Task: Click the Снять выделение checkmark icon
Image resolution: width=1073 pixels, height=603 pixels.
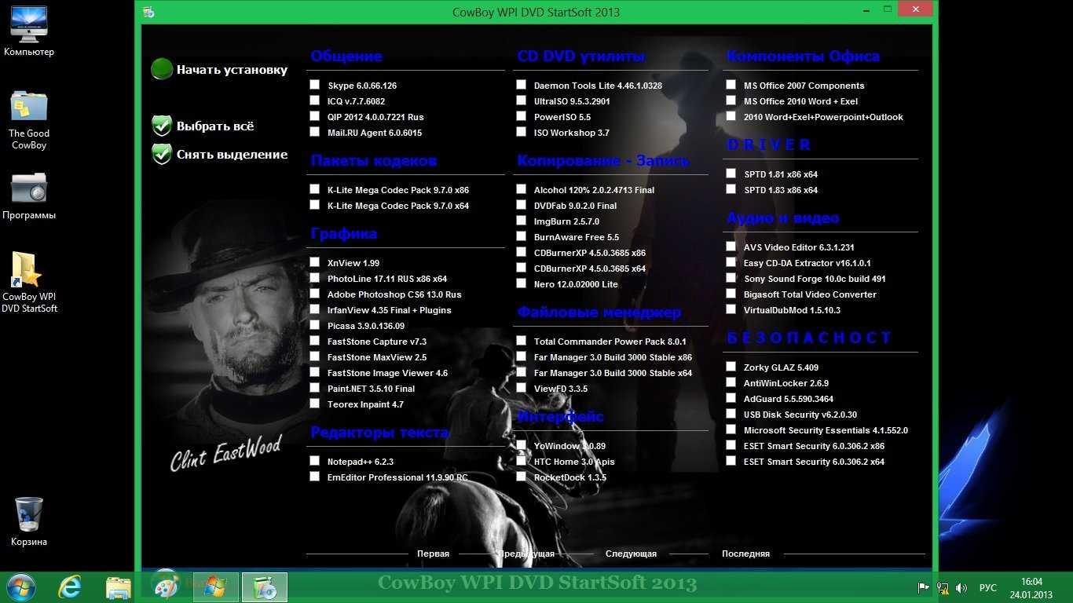Action: [162, 154]
